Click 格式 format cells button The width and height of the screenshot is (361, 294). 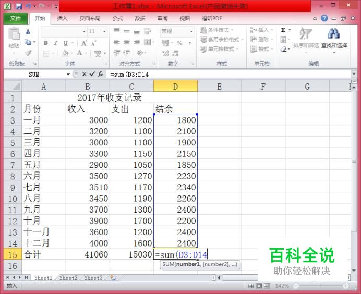(x=261, y=49)
